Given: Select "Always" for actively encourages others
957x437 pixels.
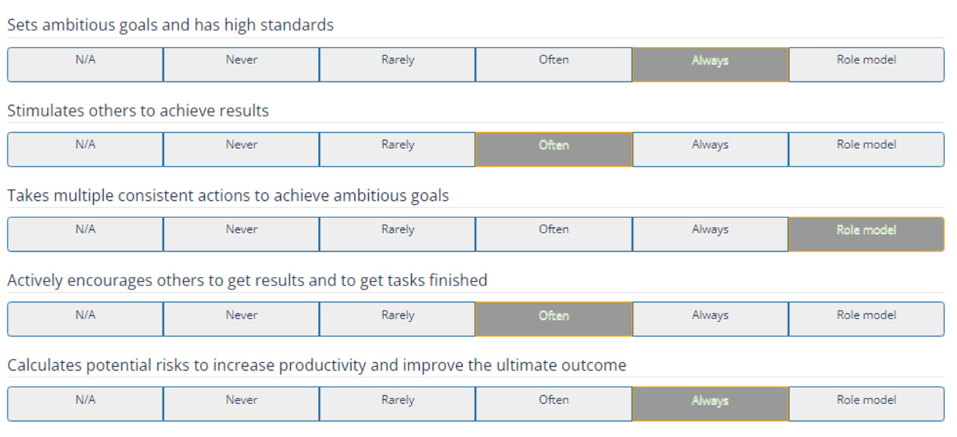Looking at the screenshot, I should pyautogui.click(x=710, y=319).
